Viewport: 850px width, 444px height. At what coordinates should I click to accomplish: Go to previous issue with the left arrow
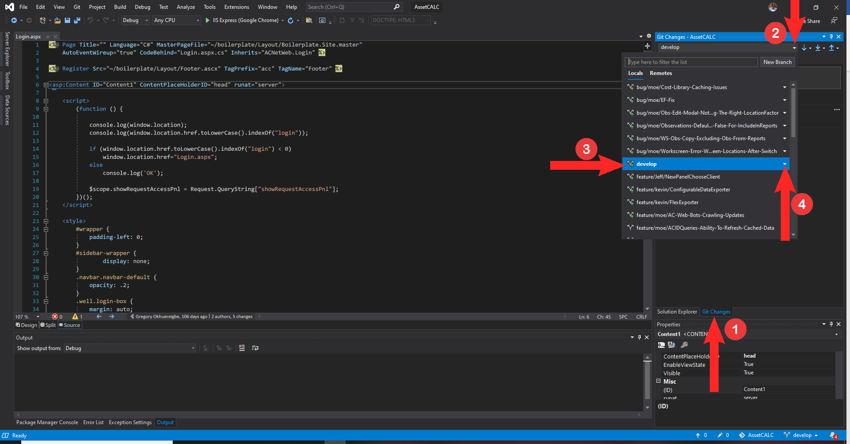coord(99,317)
